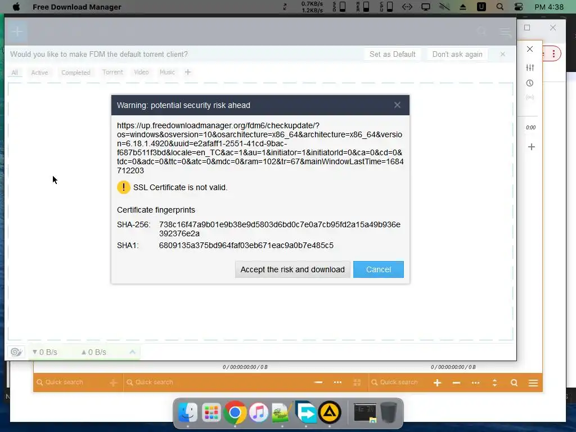This screenshot has width=576, height=432.
Task: Click the grid view icon in orange bar
Action: coord(357,382)
